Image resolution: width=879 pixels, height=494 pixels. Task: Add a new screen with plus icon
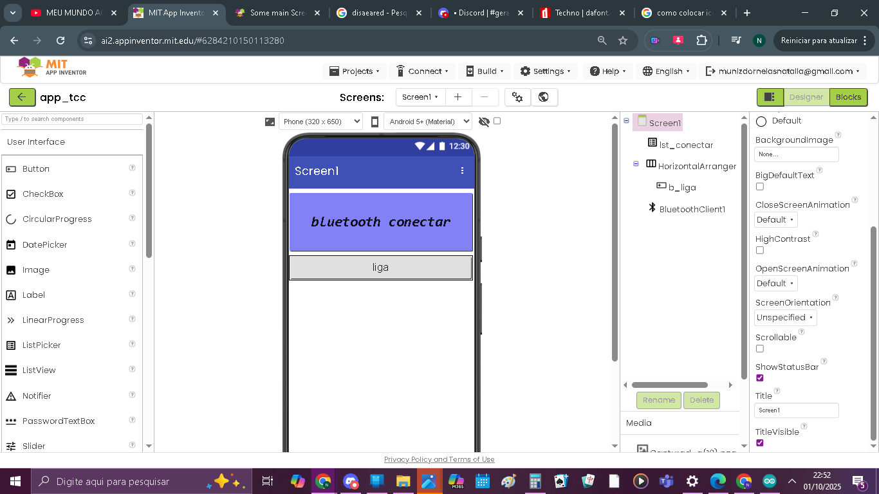coord(458,97)
